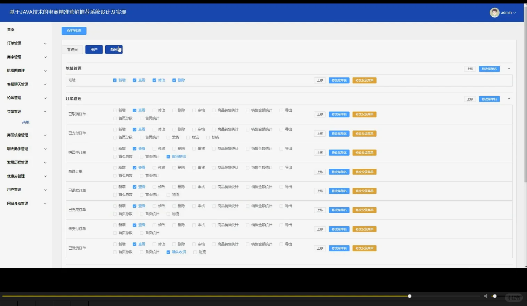The height and width of the screenshot is (306, 527).
Task: Open the admin account dropdown arrow
Action: click(x=514, y=13)
